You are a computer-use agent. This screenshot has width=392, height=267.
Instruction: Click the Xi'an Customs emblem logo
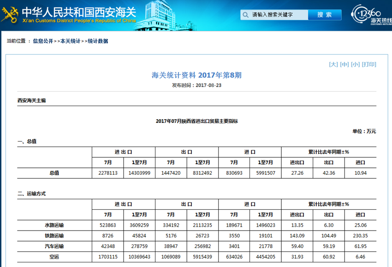pos(10,14)
